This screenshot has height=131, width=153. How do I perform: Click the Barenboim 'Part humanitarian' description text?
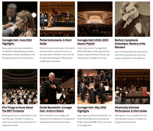(x=57, y=119)
